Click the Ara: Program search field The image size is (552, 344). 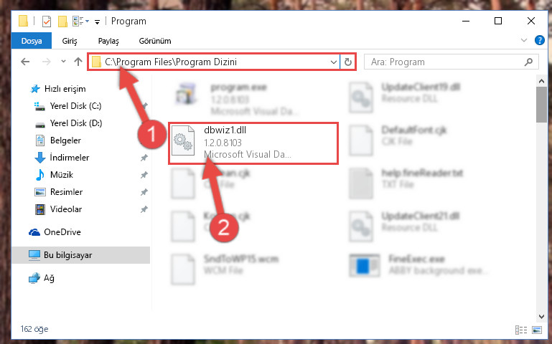(x=445, y=62)
